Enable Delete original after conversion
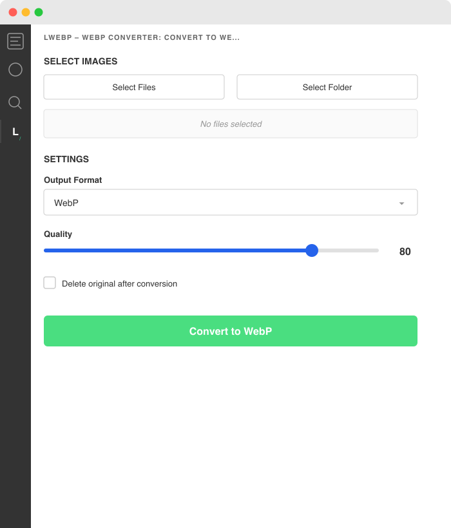Screen dimensions: 451x528 pyautogui.click(x=50, y=283)
